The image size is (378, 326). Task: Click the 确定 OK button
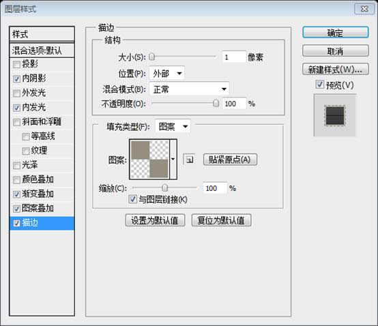(335, 33)
